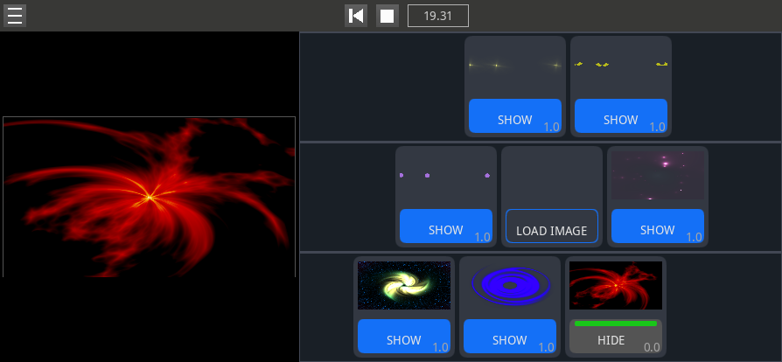Click the 19.31 time field
The height and width of the screenshot is (362, 782).
438,16
